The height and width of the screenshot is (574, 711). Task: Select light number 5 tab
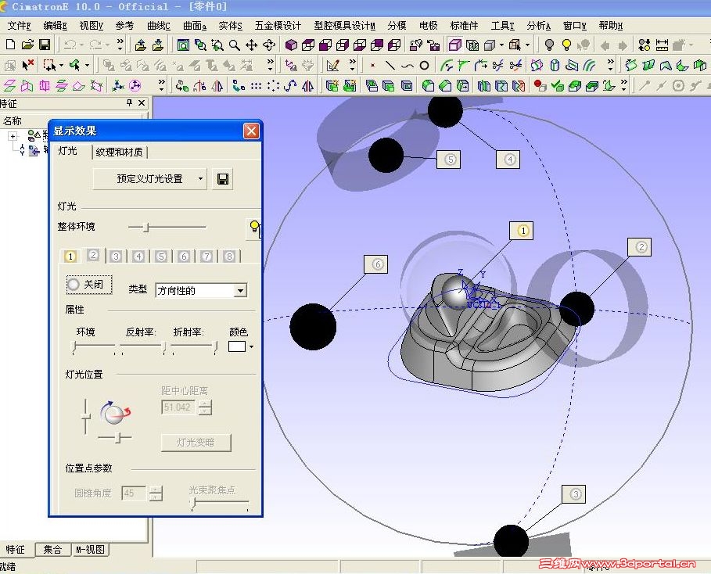point(161,257)
